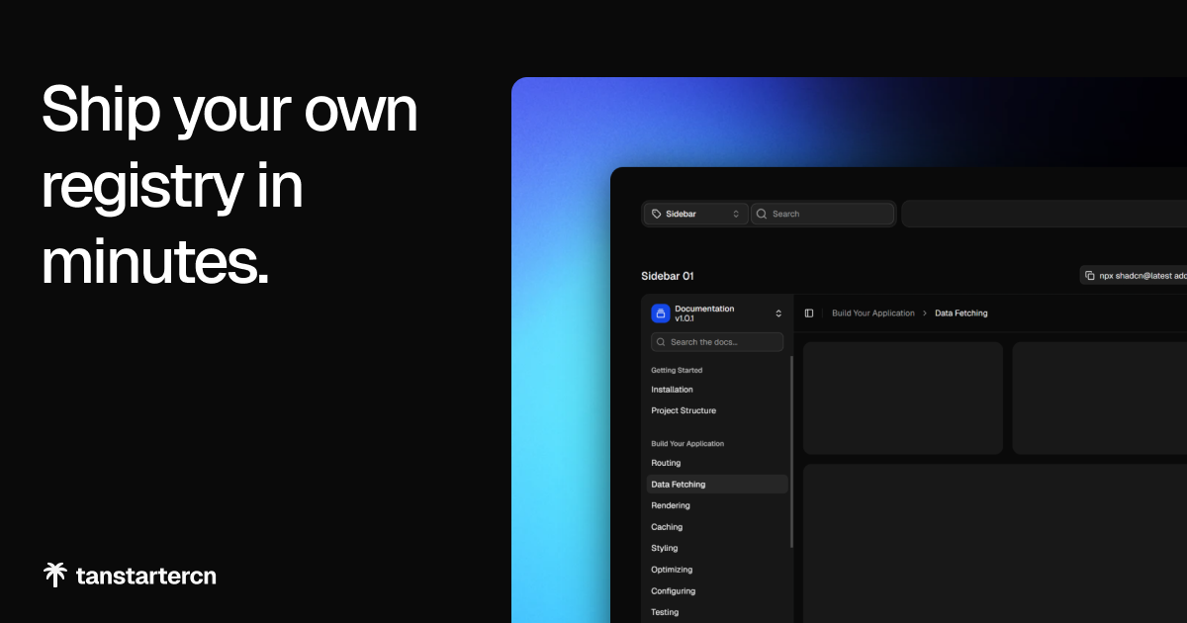Click the tanstartercn palm tree logo icon
1187x623 pixels.
(x=55, y=576)
